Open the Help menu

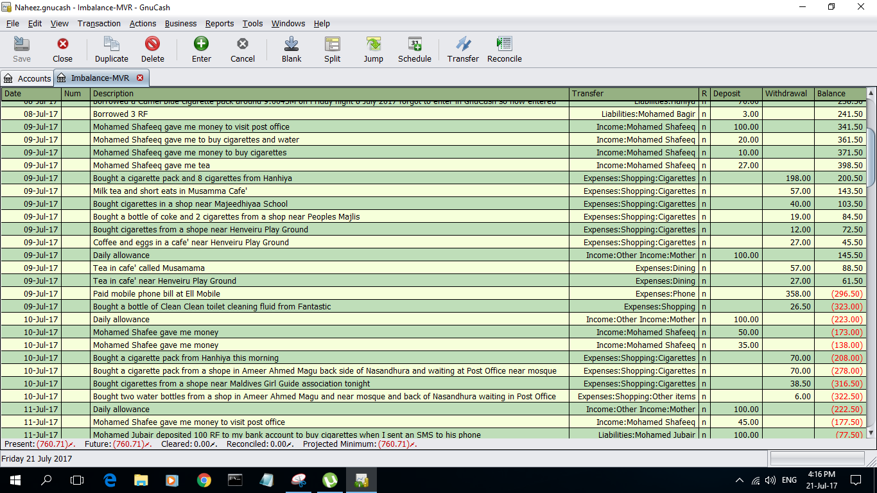pyautogui.click(x=322, y=23)
